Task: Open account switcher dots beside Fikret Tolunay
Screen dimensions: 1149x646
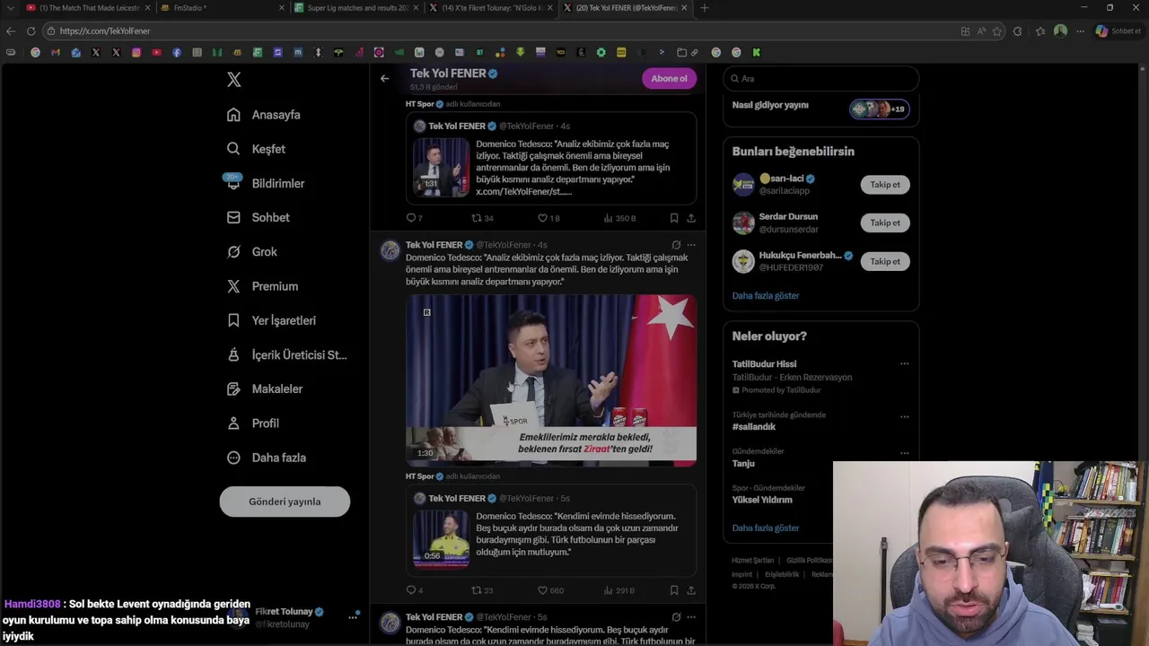Action: click(353, 617)
